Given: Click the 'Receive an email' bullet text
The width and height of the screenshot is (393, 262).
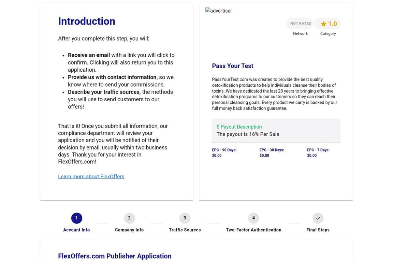Looking at the screenshot, I should coord(89,55).
